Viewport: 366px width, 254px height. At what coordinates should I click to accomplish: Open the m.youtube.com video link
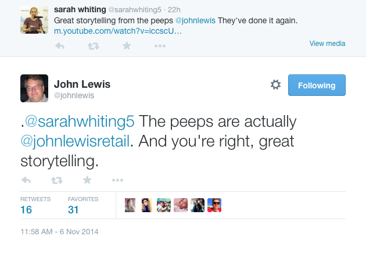click(117, 31)
